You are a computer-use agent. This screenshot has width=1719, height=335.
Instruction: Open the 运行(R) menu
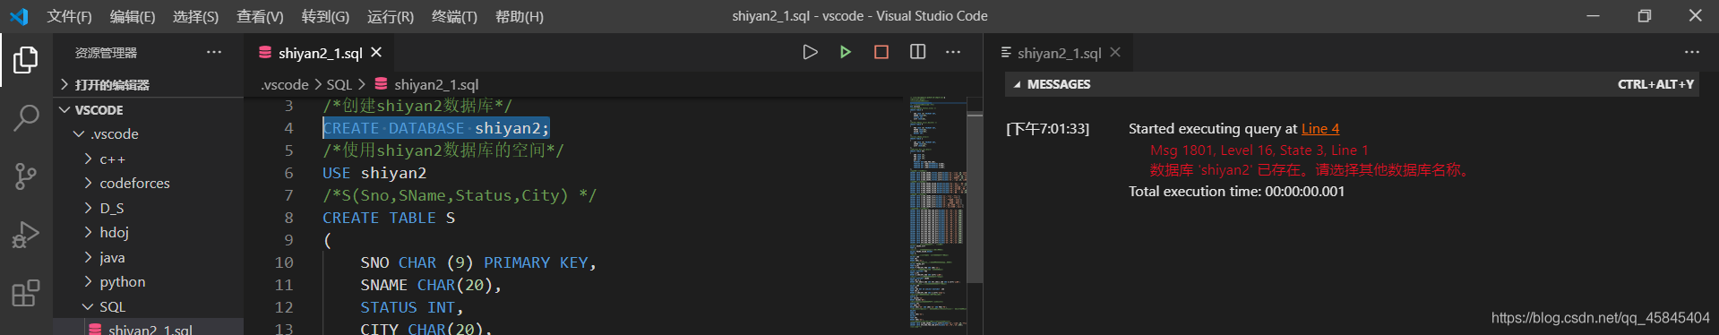point(391,16)
